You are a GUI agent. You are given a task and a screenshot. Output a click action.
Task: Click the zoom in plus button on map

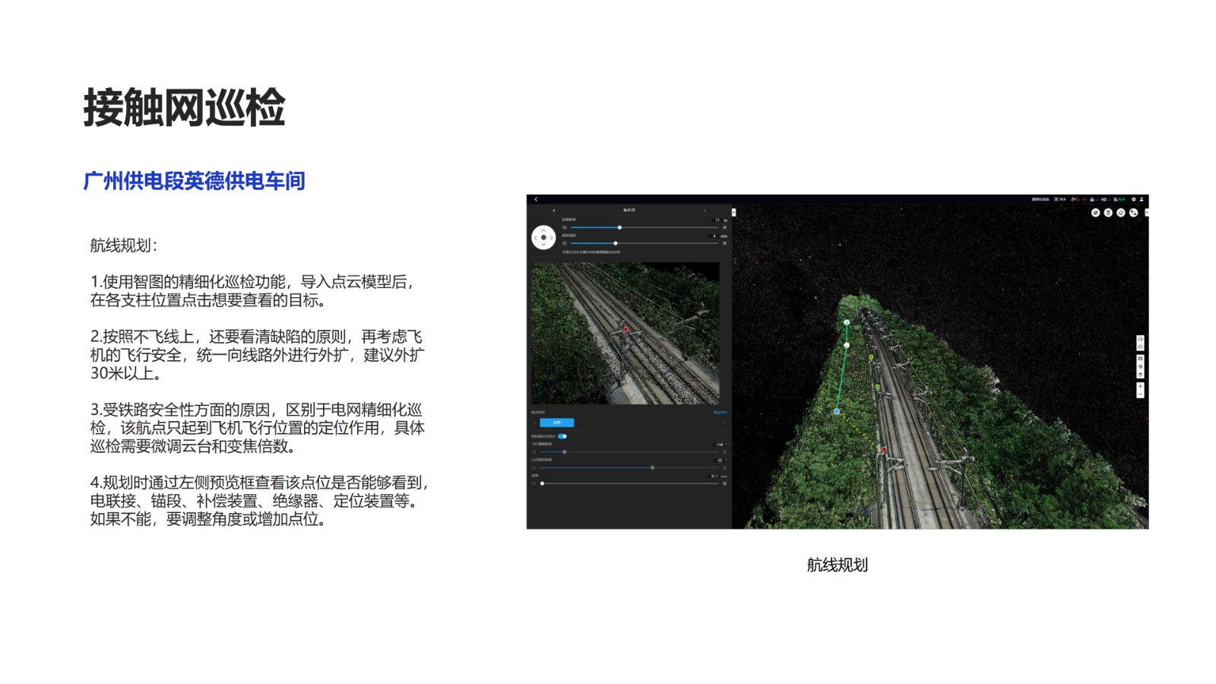[x=1140, y=387]
